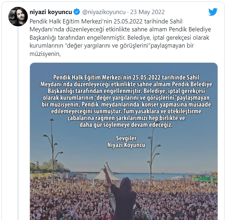Click the word "müzisyenin," ending the tweet
This screenshot has height=220, width=232.
tap(45, 54)
